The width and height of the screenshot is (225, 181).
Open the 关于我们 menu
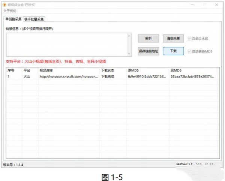(10, 11)
